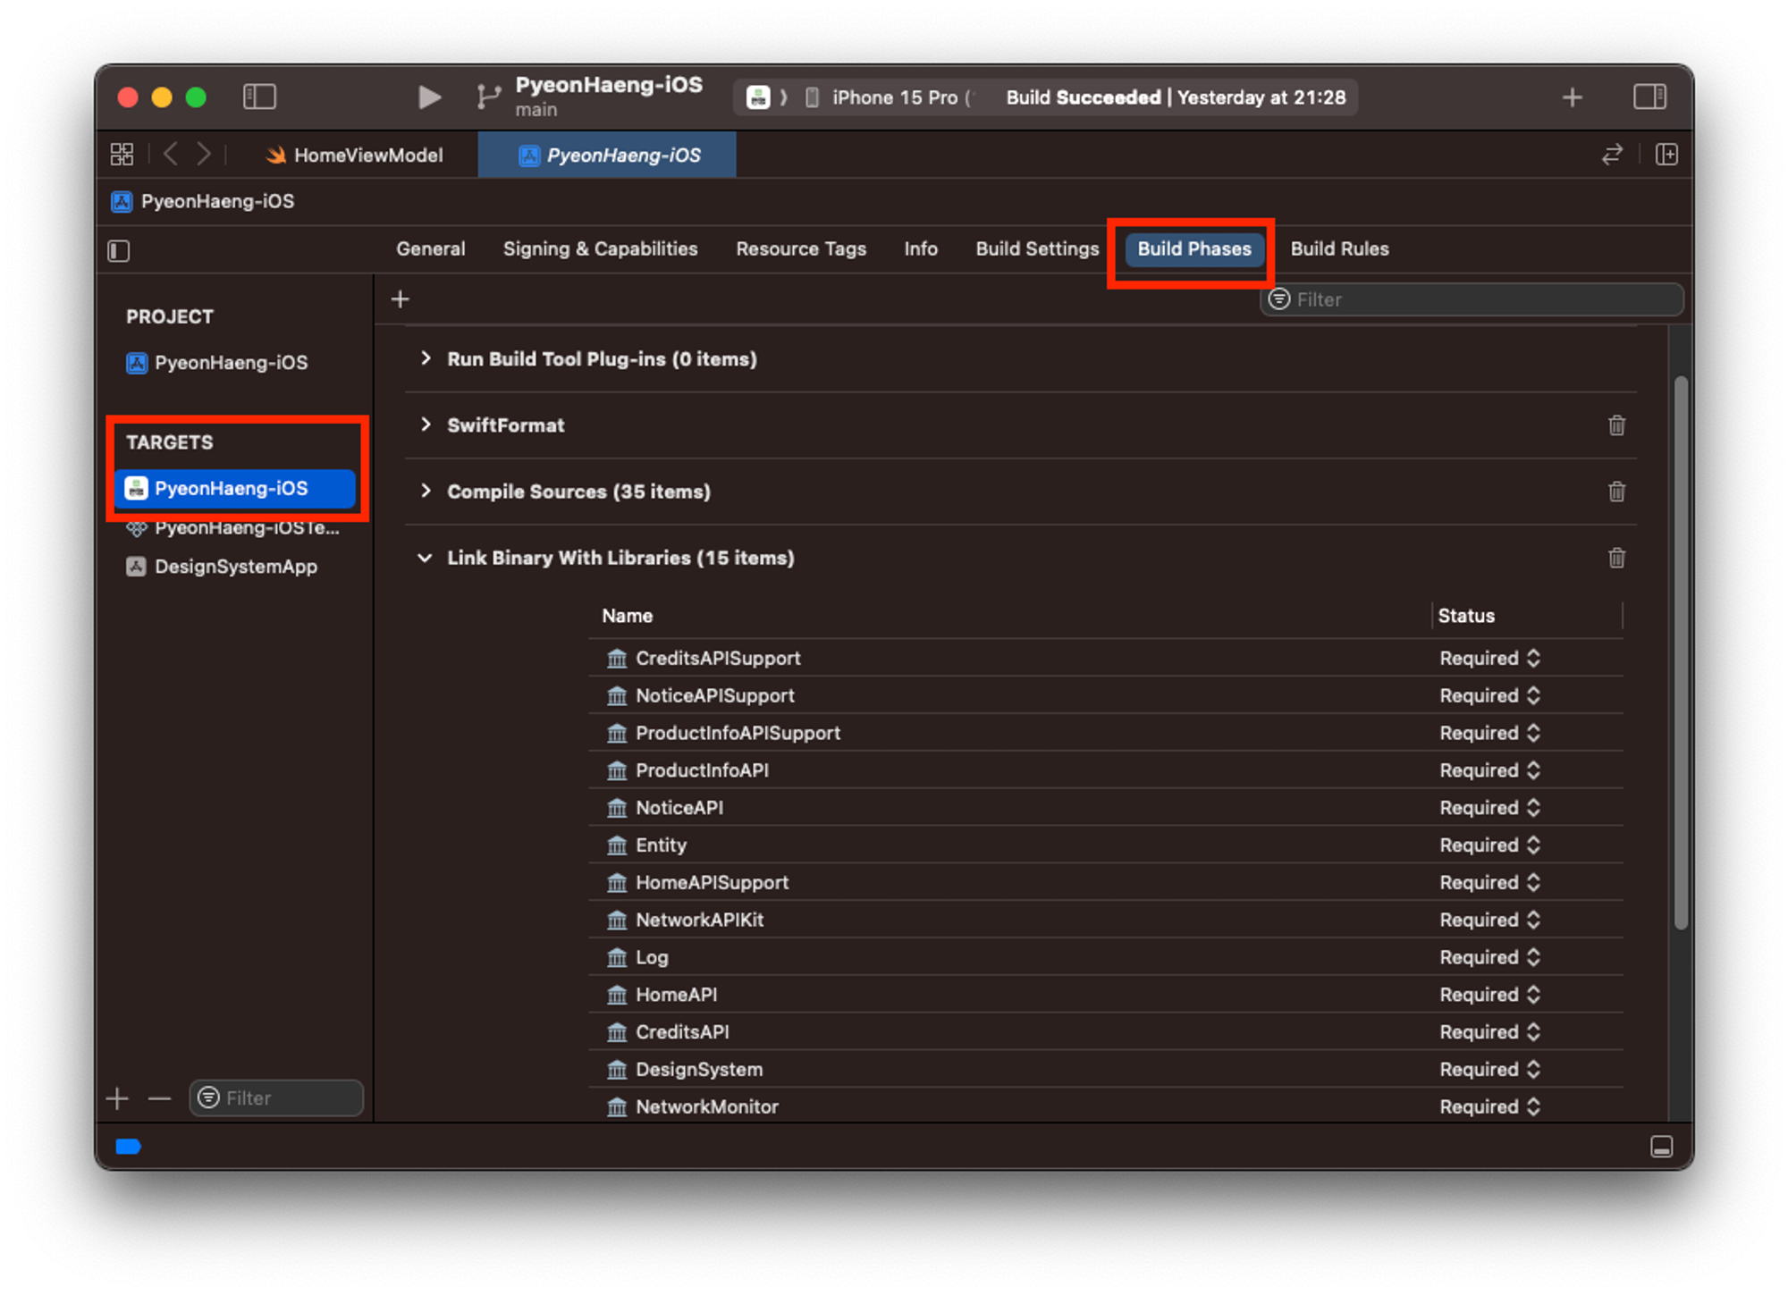Toggle the inspector panel at top right
1788x1295 pixels.
(1649, 97)
